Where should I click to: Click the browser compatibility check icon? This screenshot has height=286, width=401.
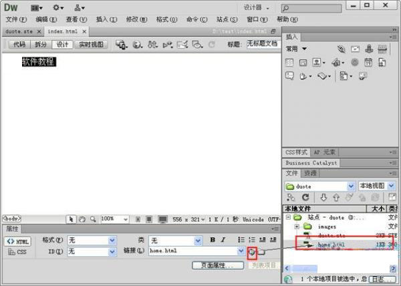182,45
